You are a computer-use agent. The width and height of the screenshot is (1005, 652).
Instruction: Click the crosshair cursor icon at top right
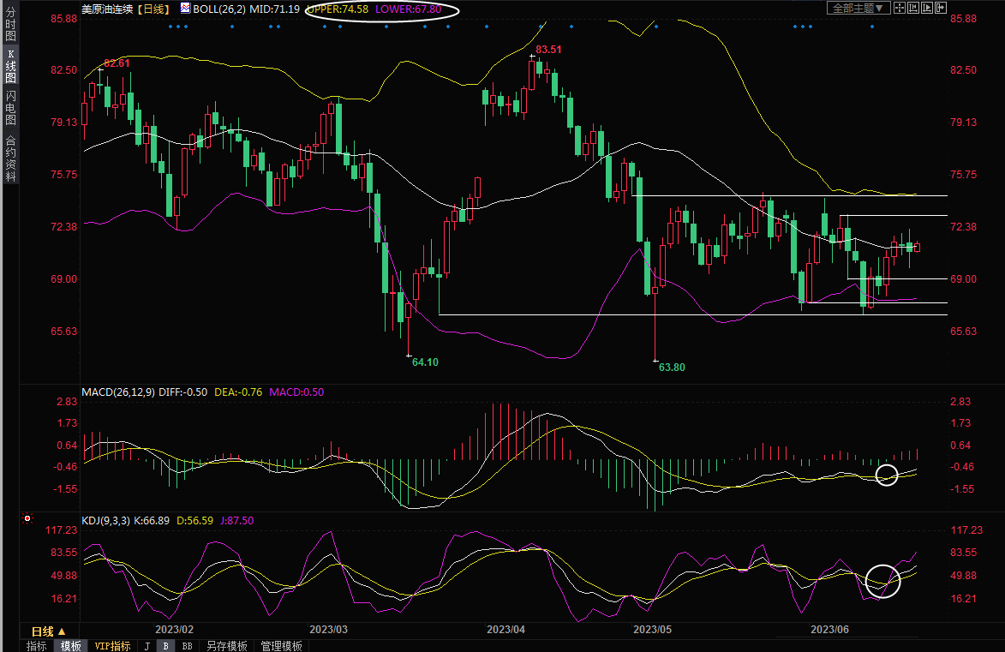(x=897, y=8)
